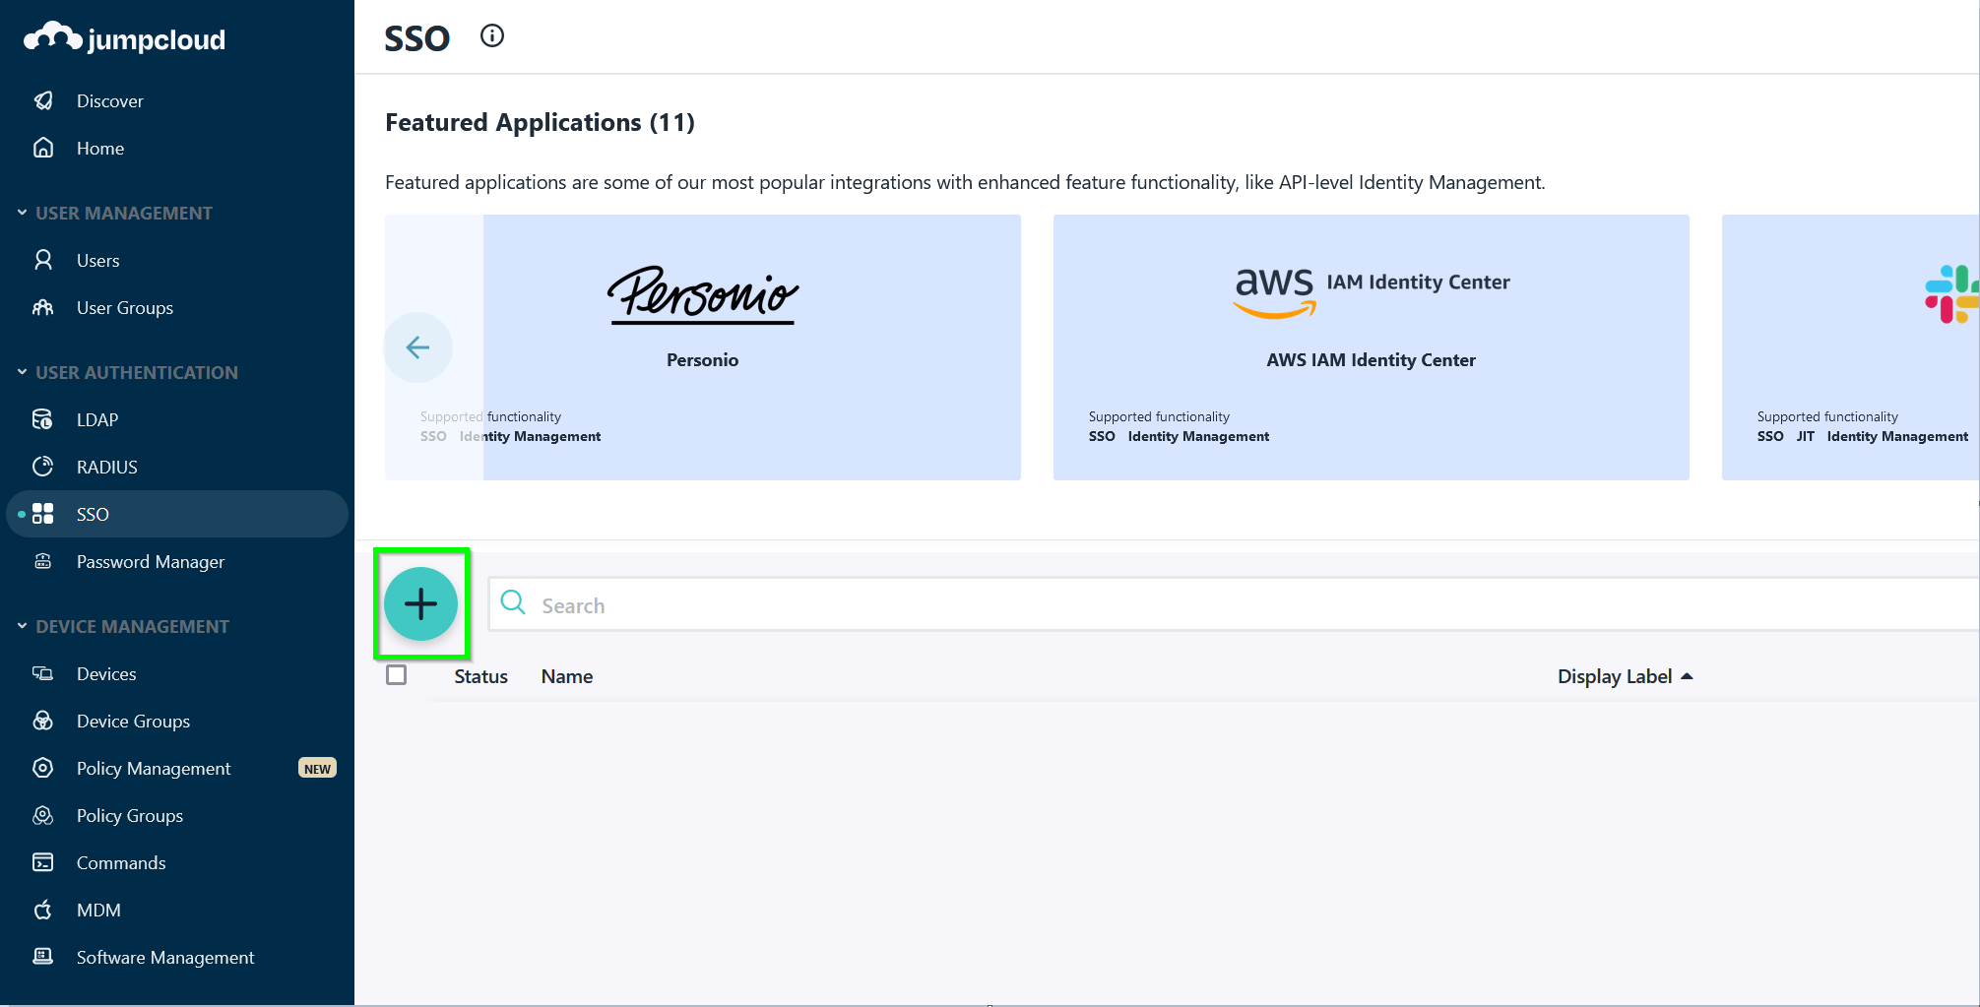Sort by Display Label column
Viewport: 1980px width, 1007px height.
(1615, 676)
